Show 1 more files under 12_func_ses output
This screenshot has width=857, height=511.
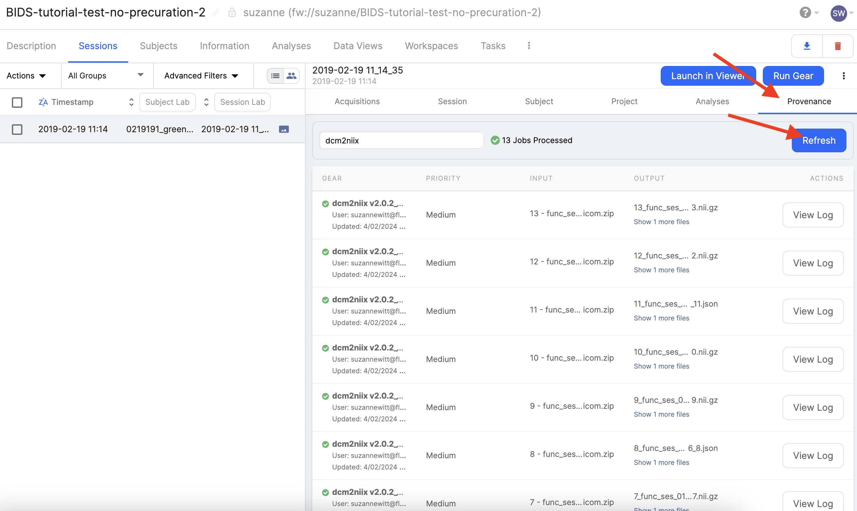[x=661, y=270]
